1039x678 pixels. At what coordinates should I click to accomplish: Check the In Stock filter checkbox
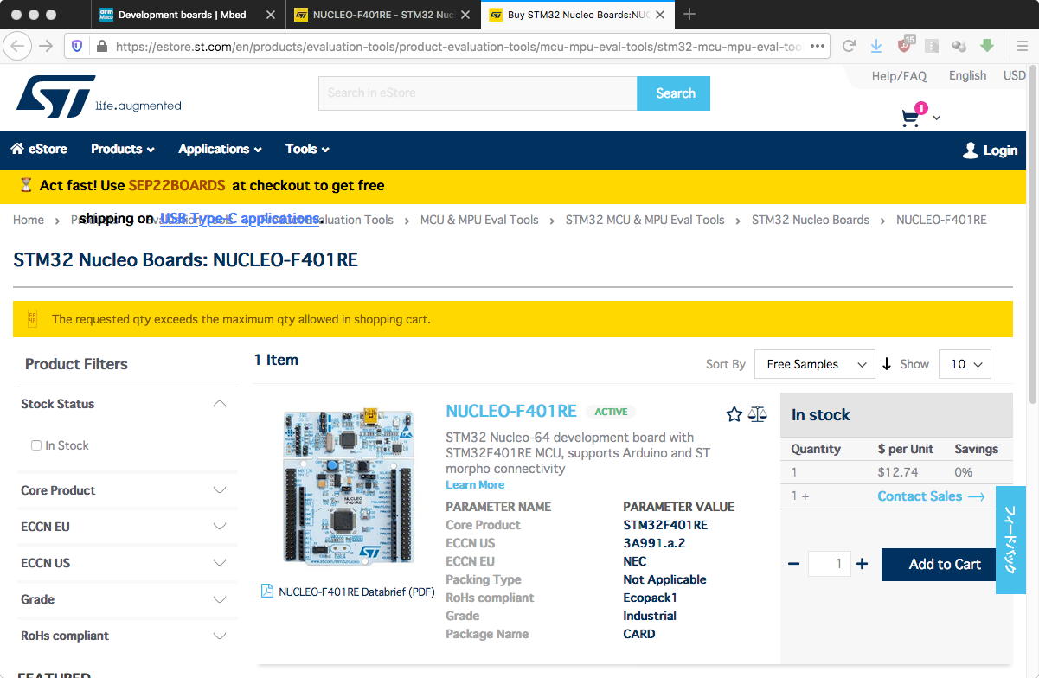[36, 445]
